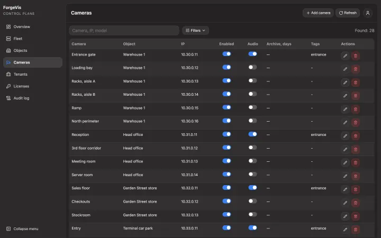Screen dimensions: 381x238
Task: Turn on audio for Ramp camera
Action: (252, 107)
